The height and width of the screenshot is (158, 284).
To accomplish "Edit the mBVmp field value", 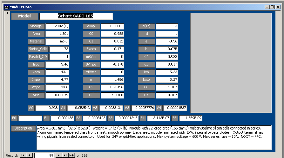I will 112,72.
